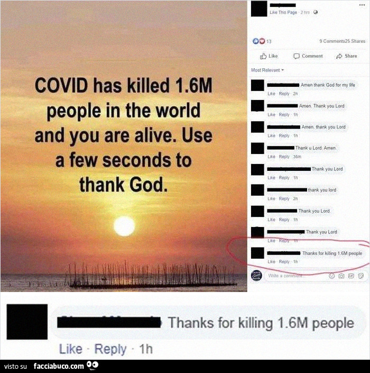
Task: Reply to the small 'Thanks for killing 1.6M people' comment
Action: pos(284,262)
